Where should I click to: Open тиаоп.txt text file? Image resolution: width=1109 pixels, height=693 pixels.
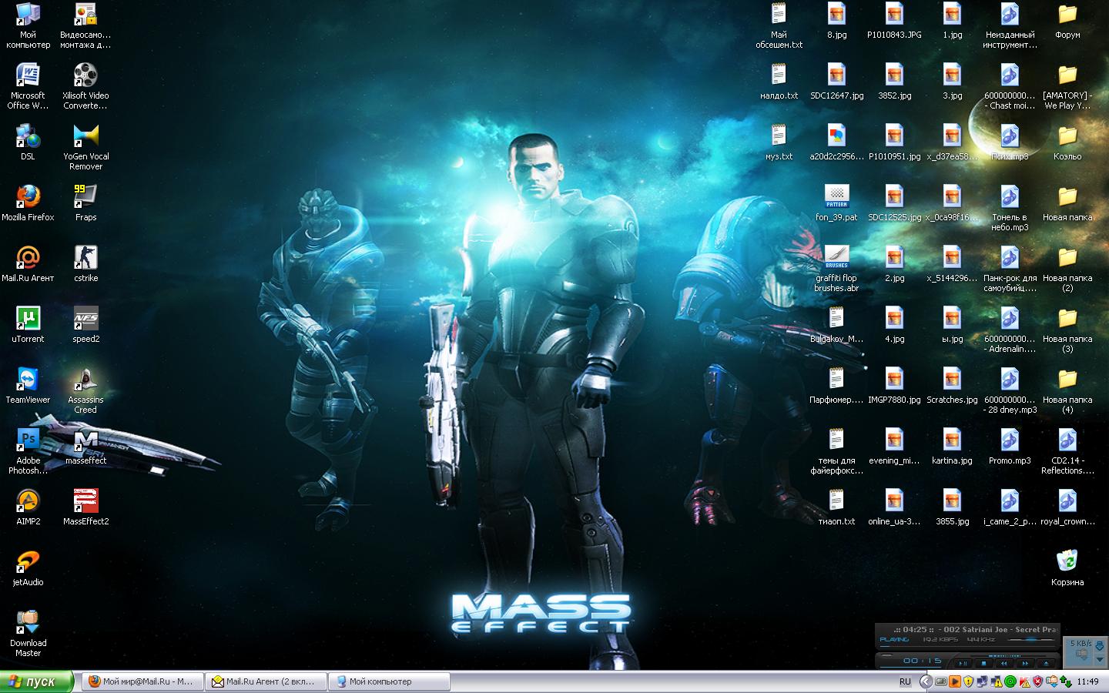coord(836,507)
